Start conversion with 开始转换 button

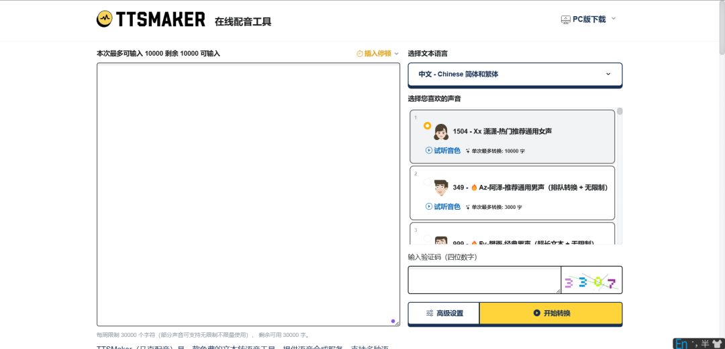pos(551,313)
